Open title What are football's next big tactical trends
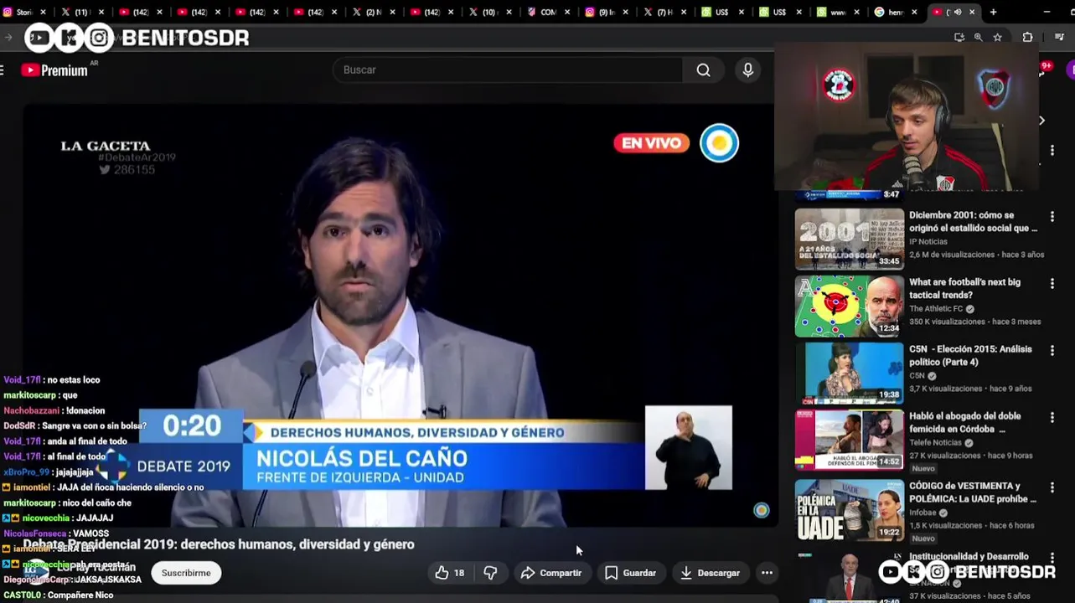The image size is (1075, 603). tap(964, 289)
